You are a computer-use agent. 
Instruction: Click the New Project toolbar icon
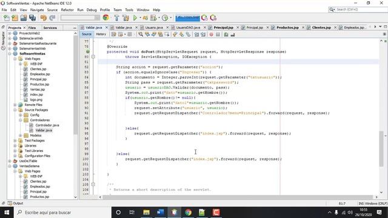pyautogui.click(x=15, y=18)
